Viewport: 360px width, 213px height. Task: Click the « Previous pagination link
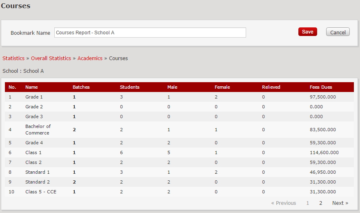click(x=283, y=203)
